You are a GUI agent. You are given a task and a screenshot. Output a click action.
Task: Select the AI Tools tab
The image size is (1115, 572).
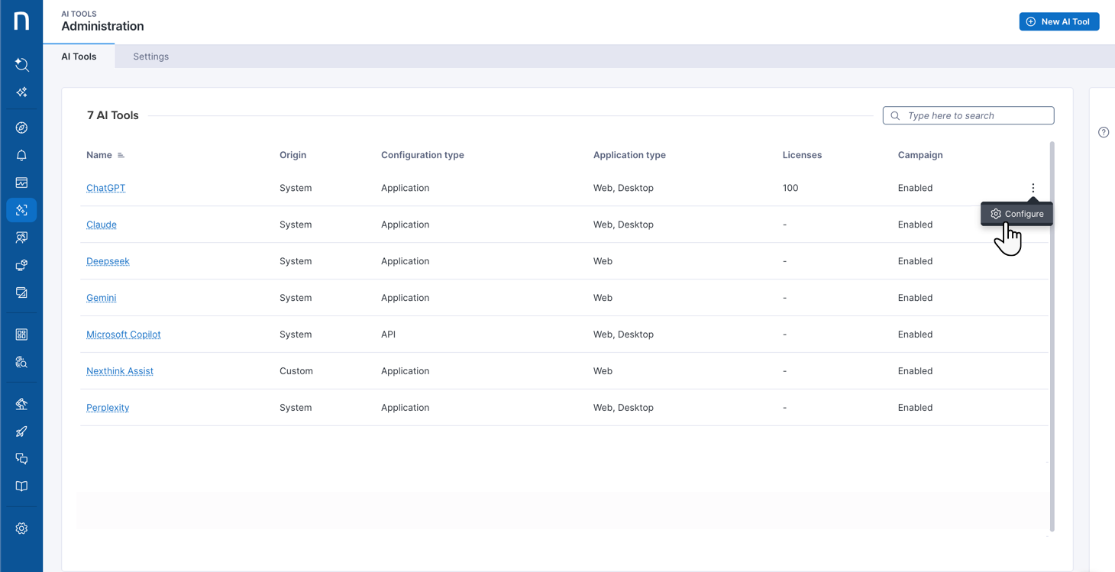(x=79, y=57)
